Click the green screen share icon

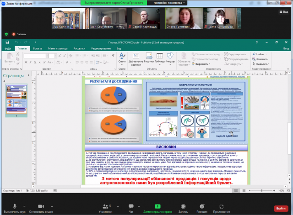(157, 205)
